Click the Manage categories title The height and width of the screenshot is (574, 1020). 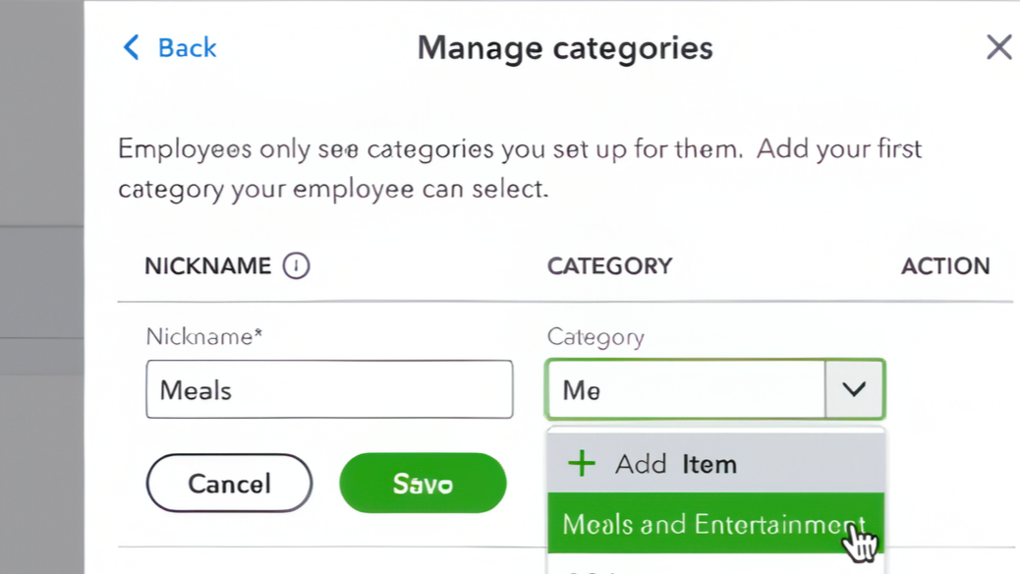point(565,47)
